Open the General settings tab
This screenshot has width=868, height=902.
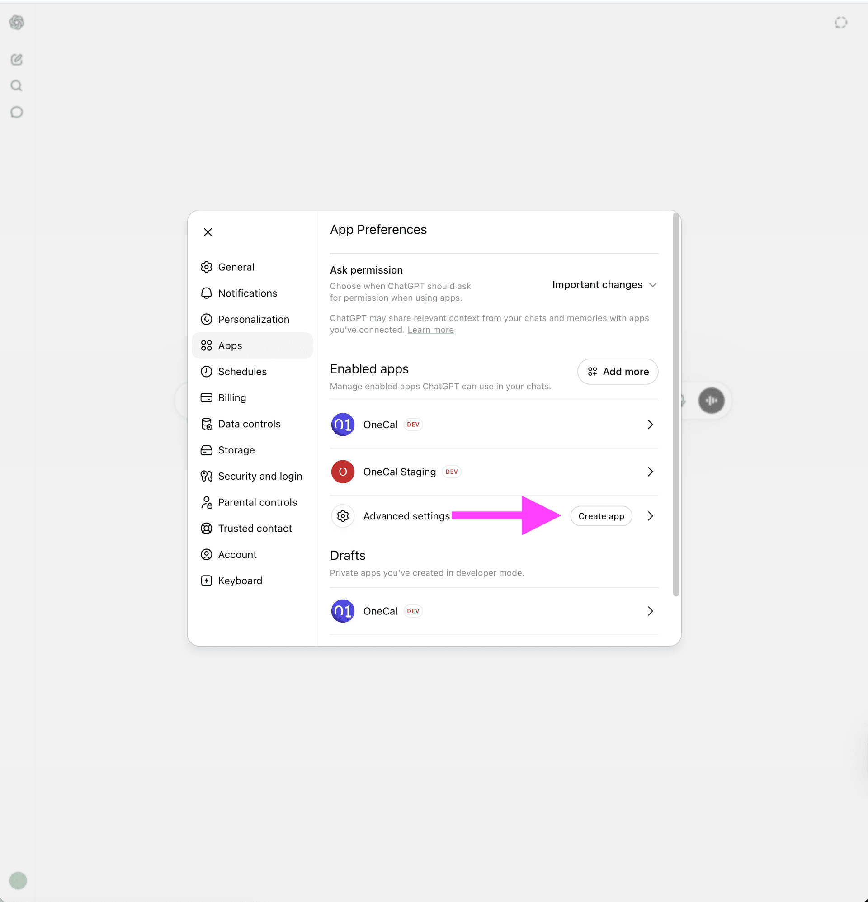coord(252,267)
